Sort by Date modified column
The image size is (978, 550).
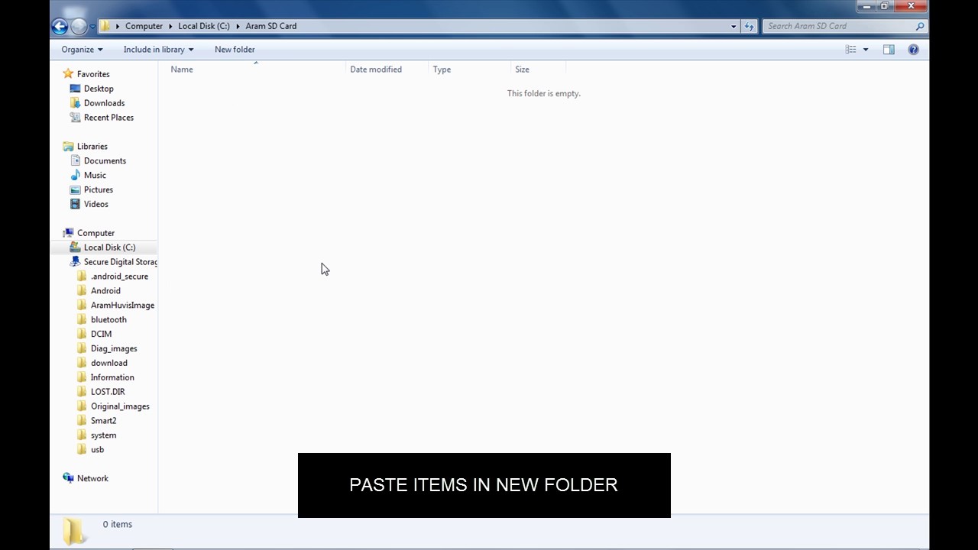coord(376,70)
